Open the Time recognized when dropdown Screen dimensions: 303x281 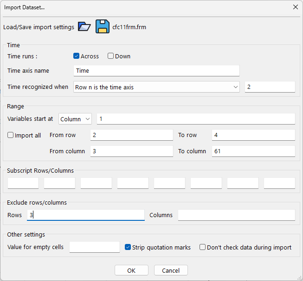[156, 87]
